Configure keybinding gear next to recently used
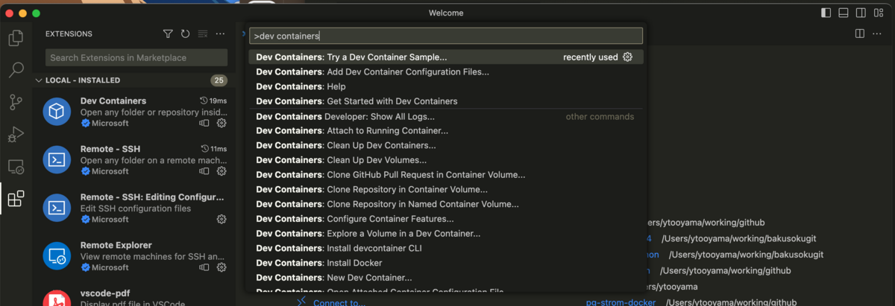This screenshot has width=895, height=306. click(x=627, y=57)
